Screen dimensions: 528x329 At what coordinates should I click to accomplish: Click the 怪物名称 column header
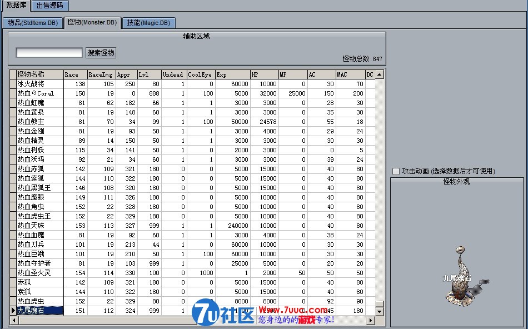(x=40, y=74)
